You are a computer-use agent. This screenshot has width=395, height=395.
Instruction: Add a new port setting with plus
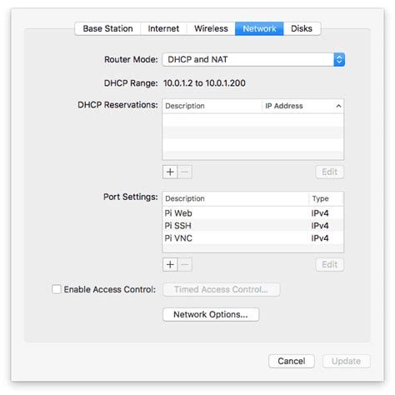170,264
